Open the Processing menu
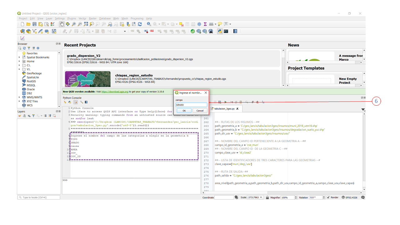This screenshot has width=400, height=225. [x=137, y=18]
